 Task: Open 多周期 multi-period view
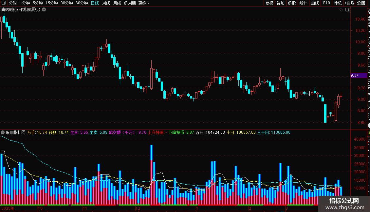(x=130, y=3)
